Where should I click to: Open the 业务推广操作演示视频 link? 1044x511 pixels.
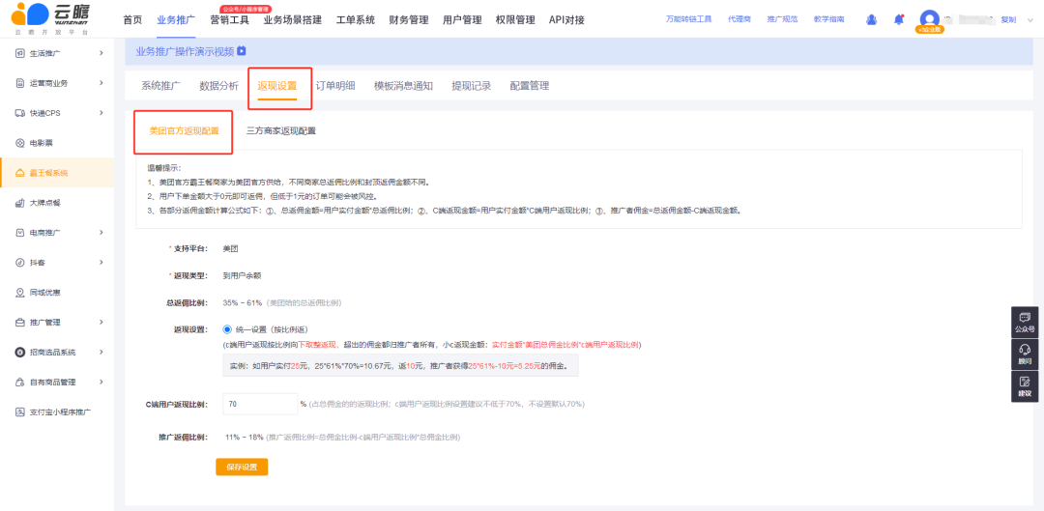pyautogui.click(x=185, y=51)
